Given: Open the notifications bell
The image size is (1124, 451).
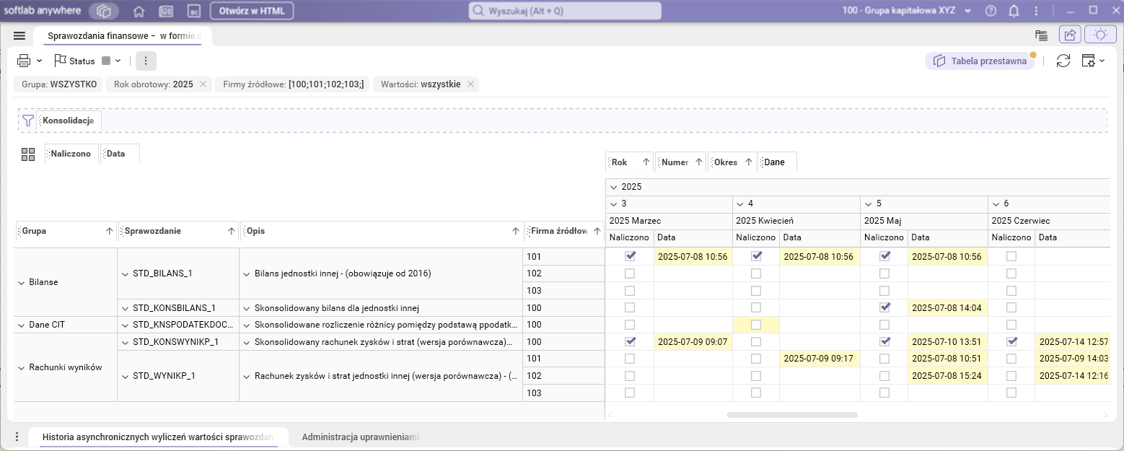Looking at the screenshot, I should [1014, 11].
